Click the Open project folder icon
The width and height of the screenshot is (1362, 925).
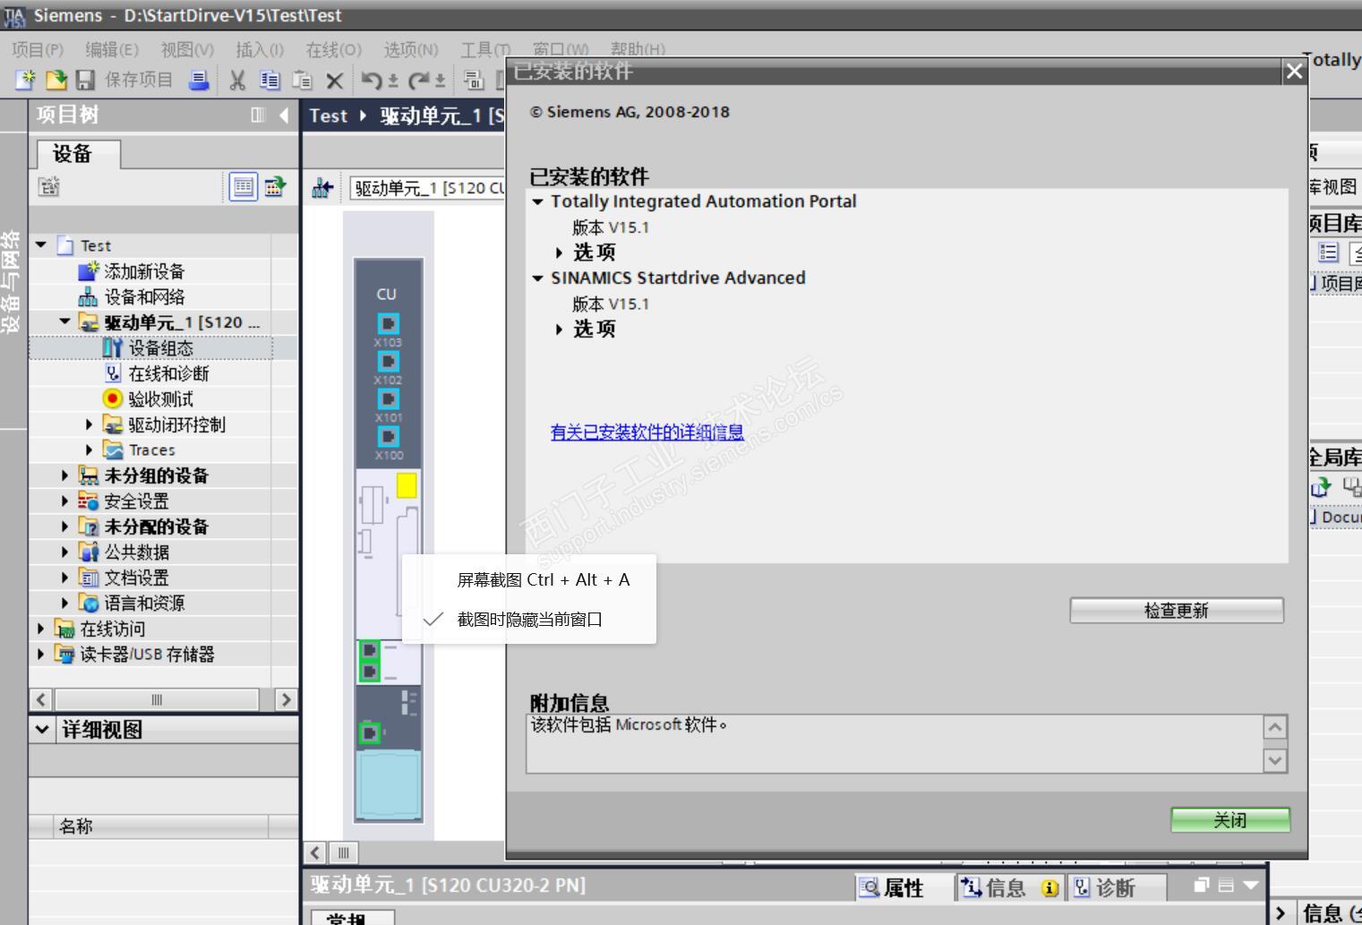[x=56, y=81]
